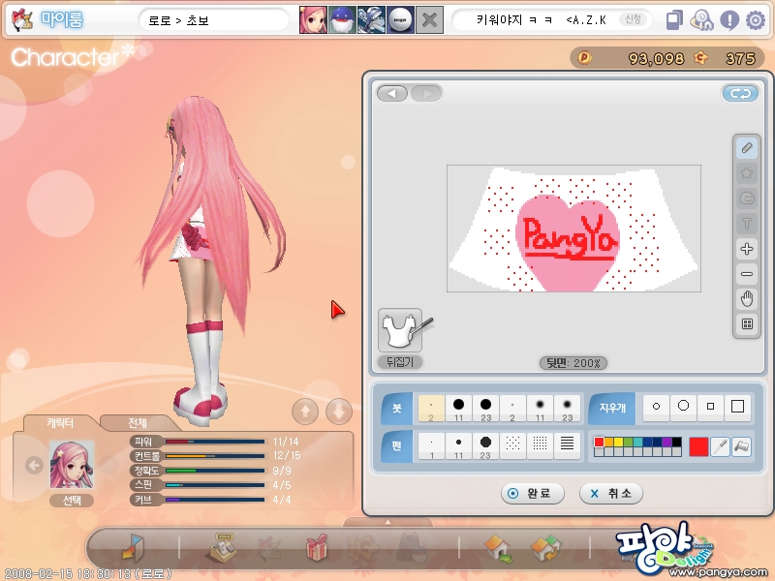Select the small round eraser
Image resolution: width=775 pixels, height=581 pixels.
point(657,407)
